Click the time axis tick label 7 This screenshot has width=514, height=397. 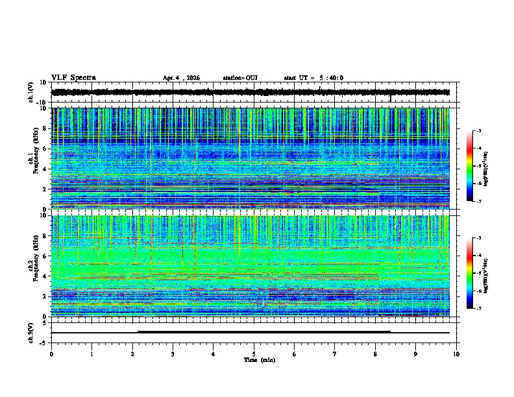pos(335,354)
